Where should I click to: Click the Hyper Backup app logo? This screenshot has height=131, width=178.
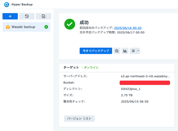pos(6,5)
